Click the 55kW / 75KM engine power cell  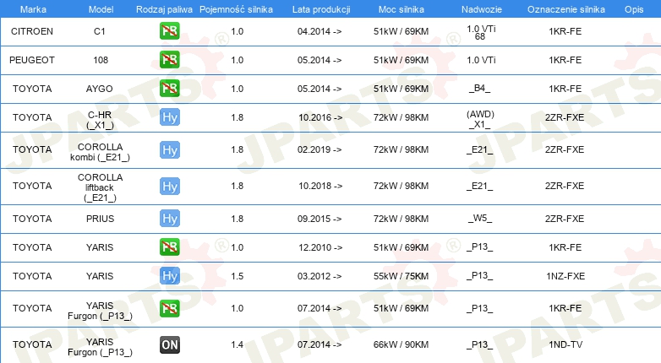[401, 276]
